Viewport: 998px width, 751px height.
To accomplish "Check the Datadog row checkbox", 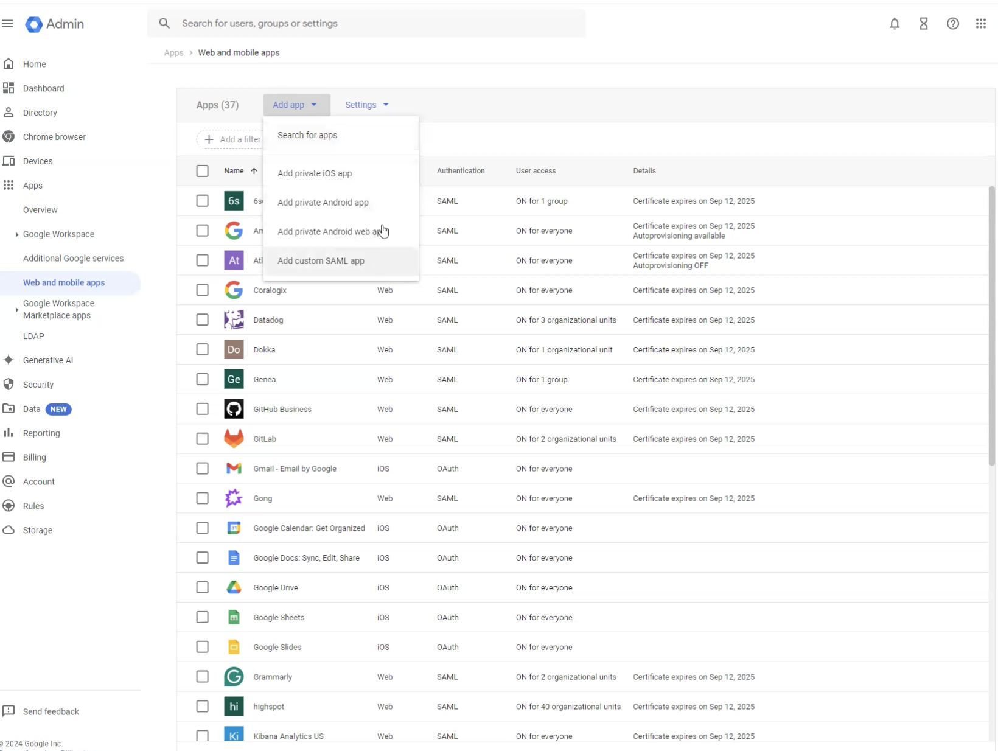I will click(x=203, y=320).
